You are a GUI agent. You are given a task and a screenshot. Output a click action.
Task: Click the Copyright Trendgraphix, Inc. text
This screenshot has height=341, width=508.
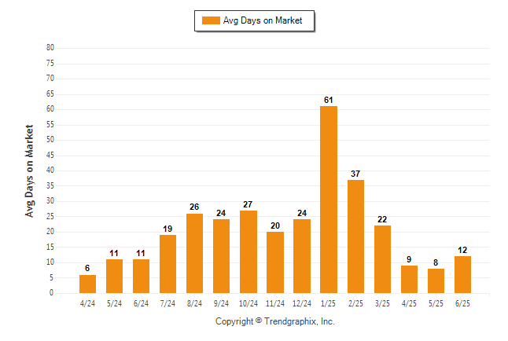click(x=275, y=321)
